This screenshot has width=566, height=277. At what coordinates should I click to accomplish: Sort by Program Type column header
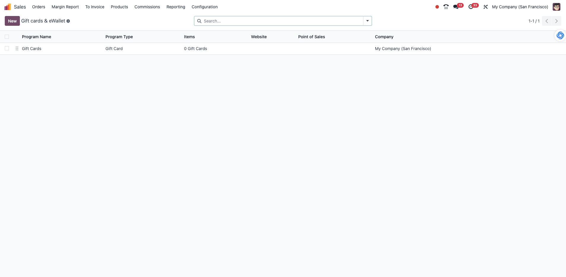click(119, 37)
